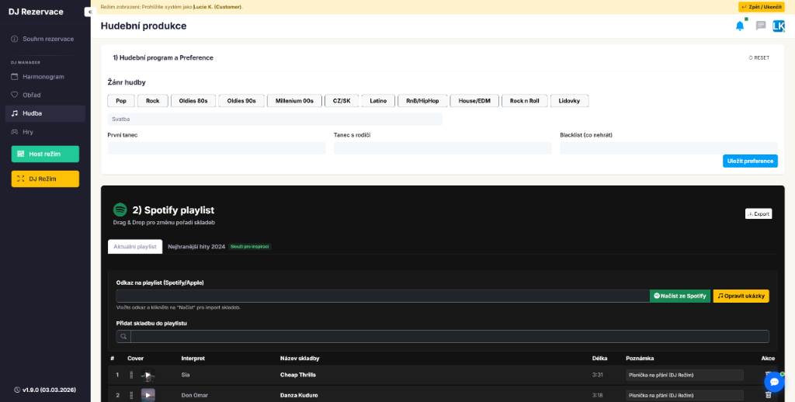Play the Danza Kuduro cover preview
The image size is (795, 402).
[x=148, y=395]
